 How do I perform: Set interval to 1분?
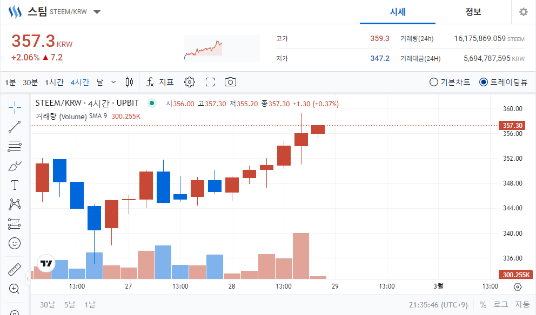10,82
